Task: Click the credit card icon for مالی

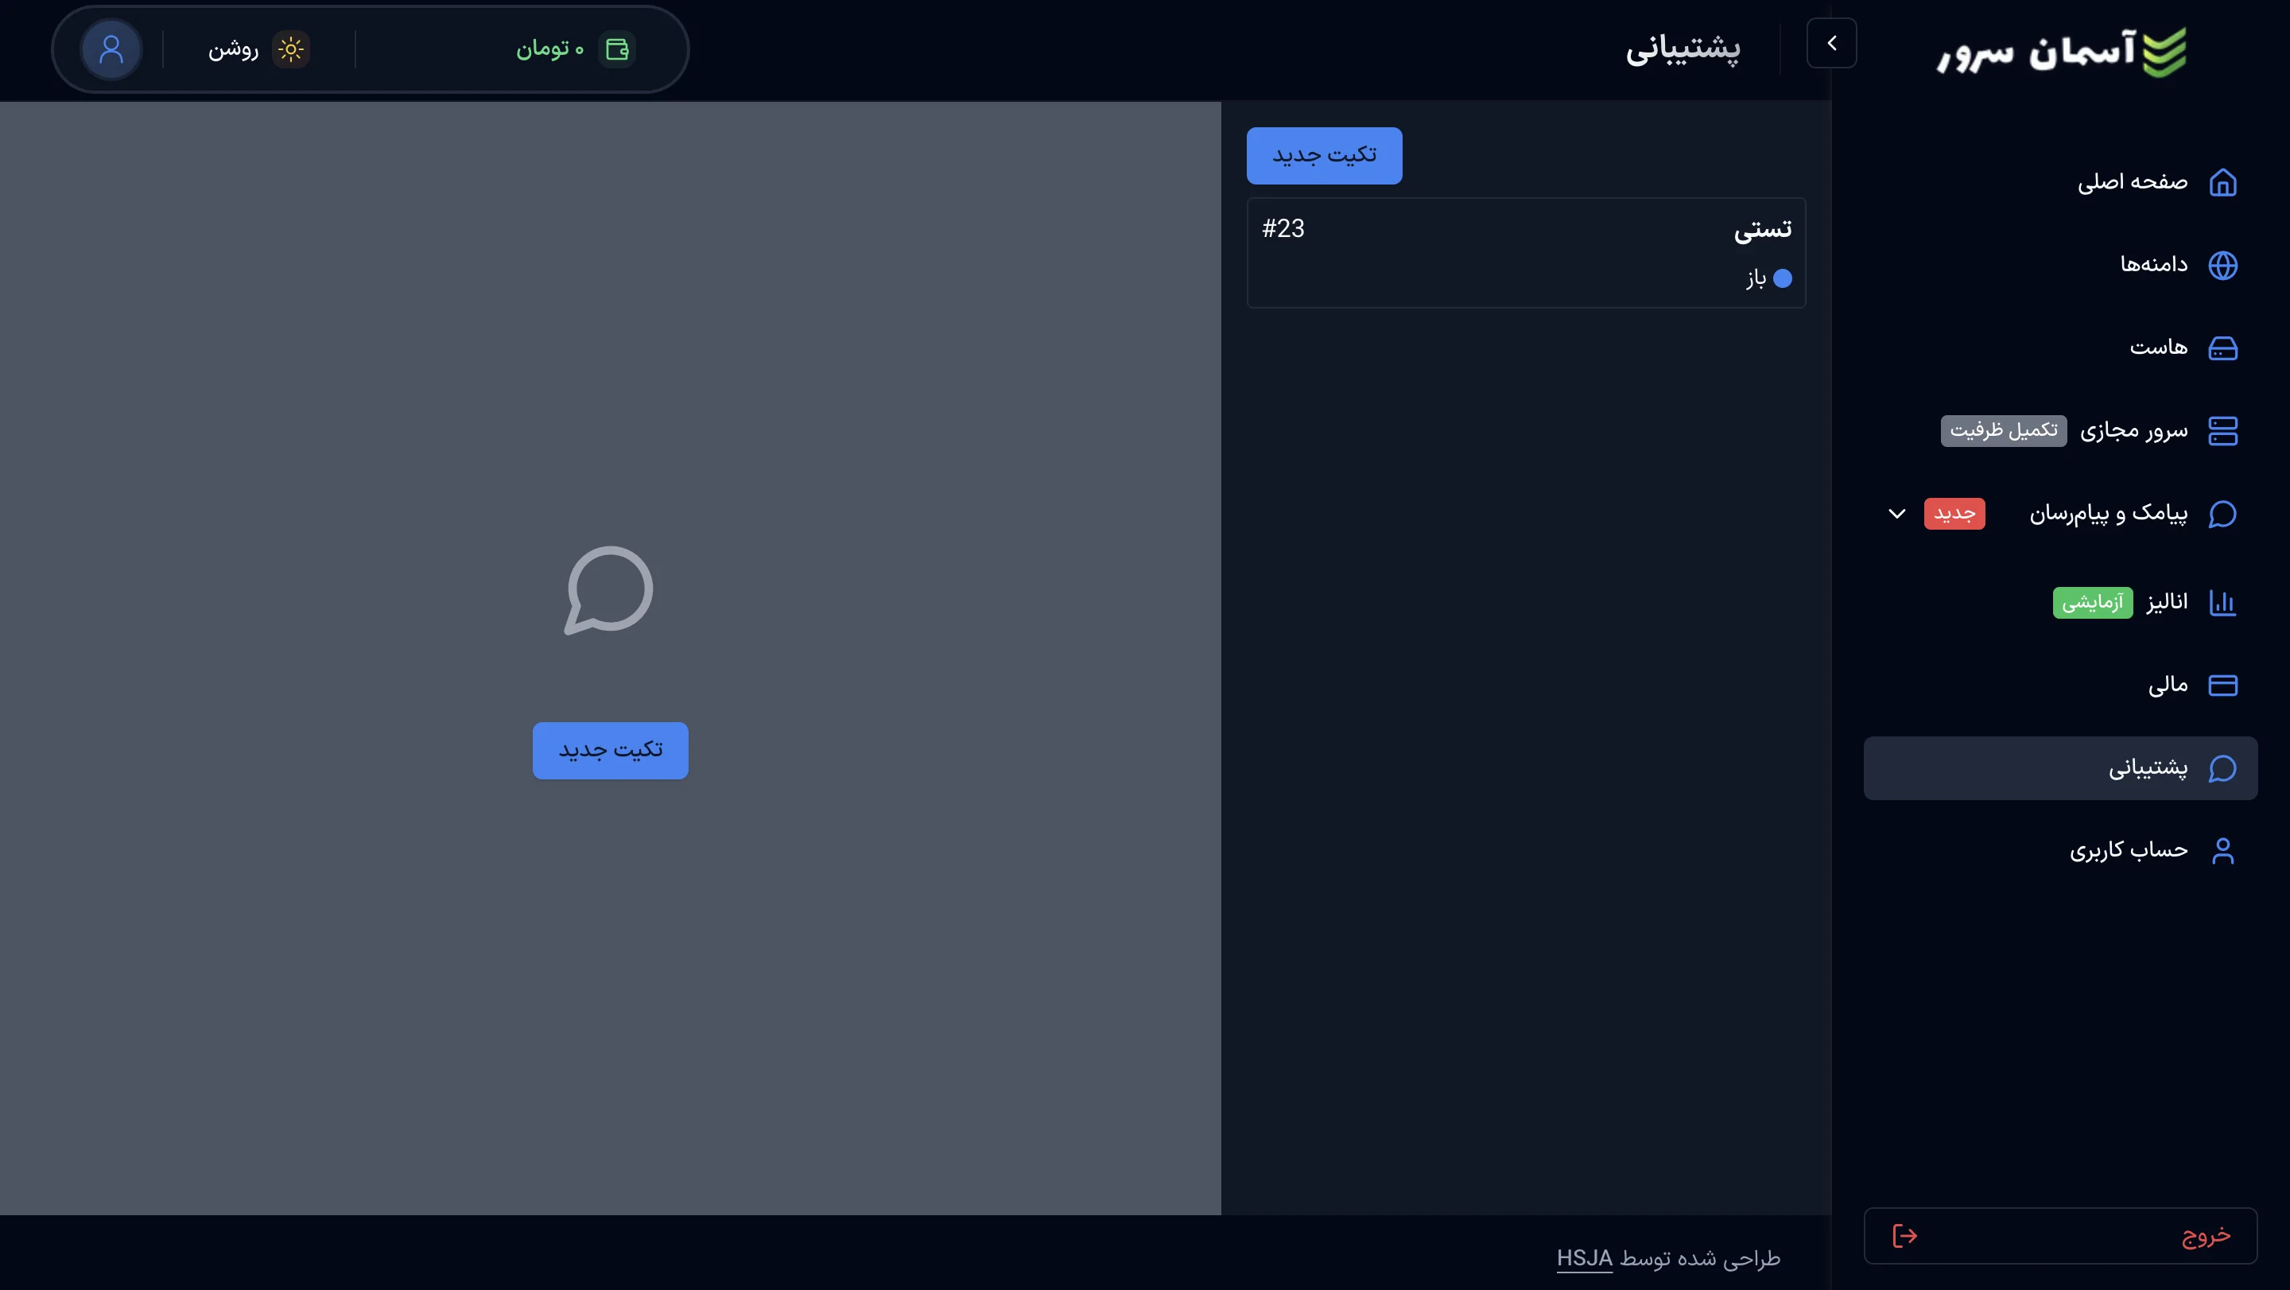Action: click(x=2222, y=686)
